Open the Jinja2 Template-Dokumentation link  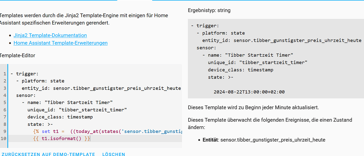click(50, 35)
